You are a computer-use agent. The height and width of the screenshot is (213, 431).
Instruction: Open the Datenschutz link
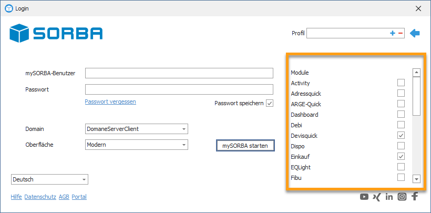click(40, 197)
